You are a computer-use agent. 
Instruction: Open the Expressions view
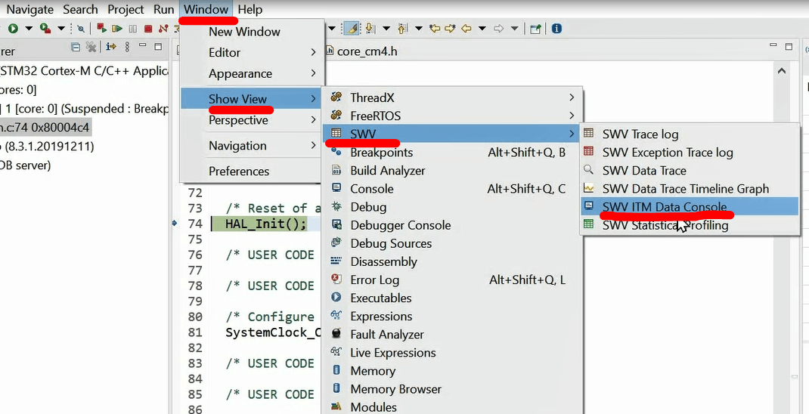(452, 316)
